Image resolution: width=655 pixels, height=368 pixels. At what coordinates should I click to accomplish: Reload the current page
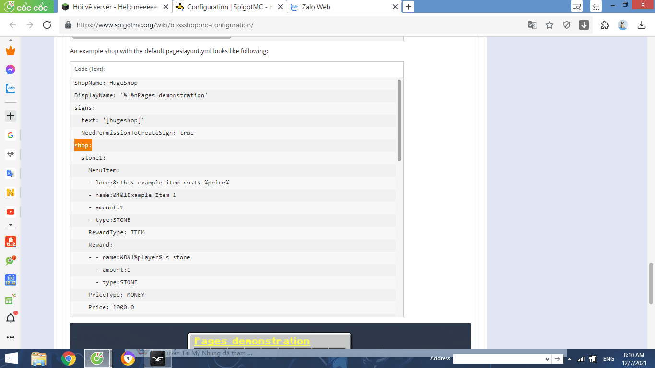pyautogui.click(x=47, y=25)
